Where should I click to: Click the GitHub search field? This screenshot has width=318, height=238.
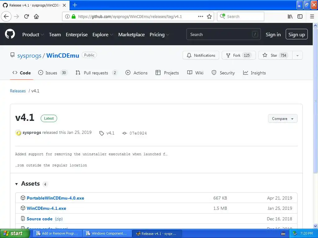[223, 34]
